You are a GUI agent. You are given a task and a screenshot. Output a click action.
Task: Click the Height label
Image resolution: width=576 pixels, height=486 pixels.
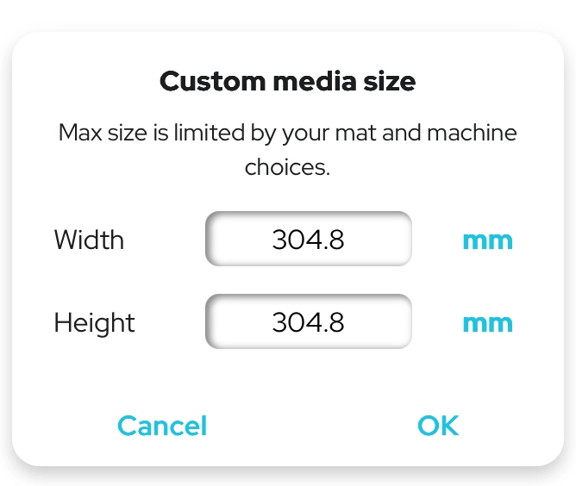tap(95, 322)
